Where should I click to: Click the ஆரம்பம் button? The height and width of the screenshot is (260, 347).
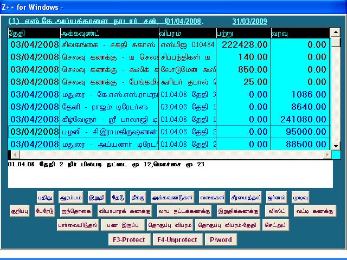70,197
